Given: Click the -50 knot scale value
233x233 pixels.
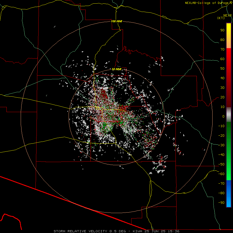Looking at the screenshot, I should [221, 164].
